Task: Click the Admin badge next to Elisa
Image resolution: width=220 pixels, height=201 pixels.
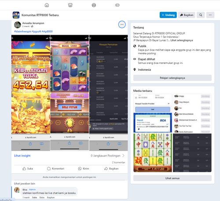Action: 32,190
